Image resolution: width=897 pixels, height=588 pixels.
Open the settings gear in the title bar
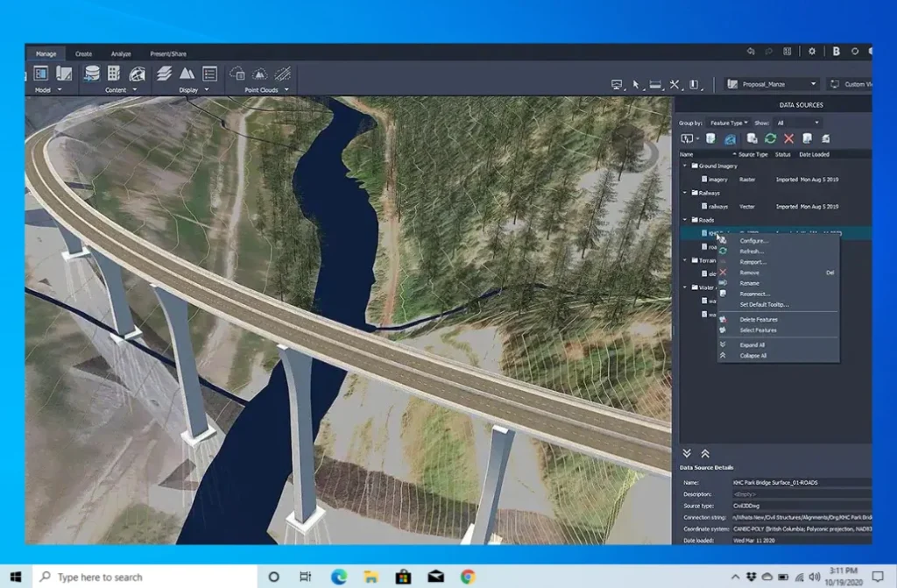(x=812, y=52)
